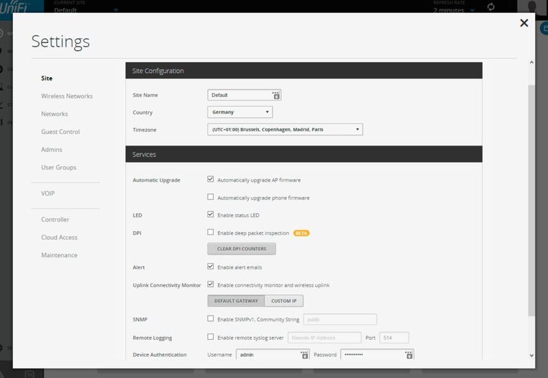Click the password manager icon in Username field
The width and height of the screenshot is (548, 378).
coord(304,355)
